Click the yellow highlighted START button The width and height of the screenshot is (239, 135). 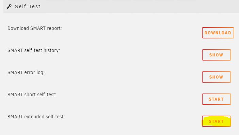point(217,121)
